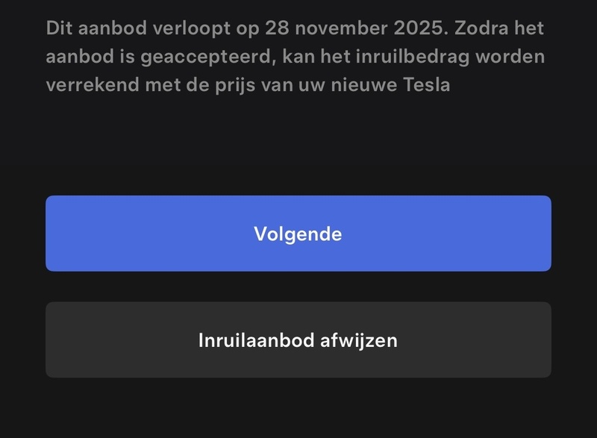
Task: Proceed by clicking the primary Volgende button
Action: point(298,233)
